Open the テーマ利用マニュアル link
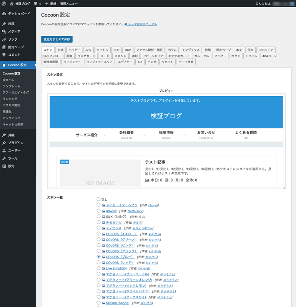The height and width of the screenshot is (307, 296). 142,24
